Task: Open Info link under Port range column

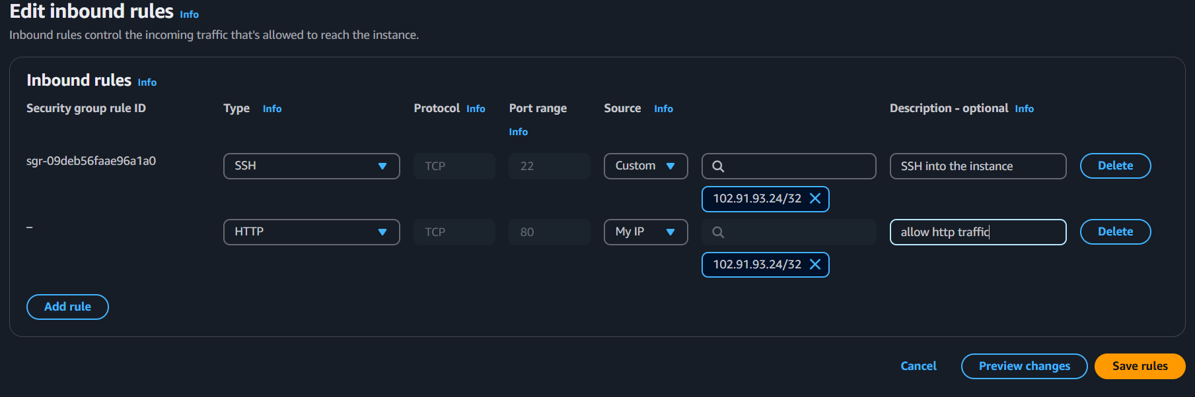Action: point(519,132)
